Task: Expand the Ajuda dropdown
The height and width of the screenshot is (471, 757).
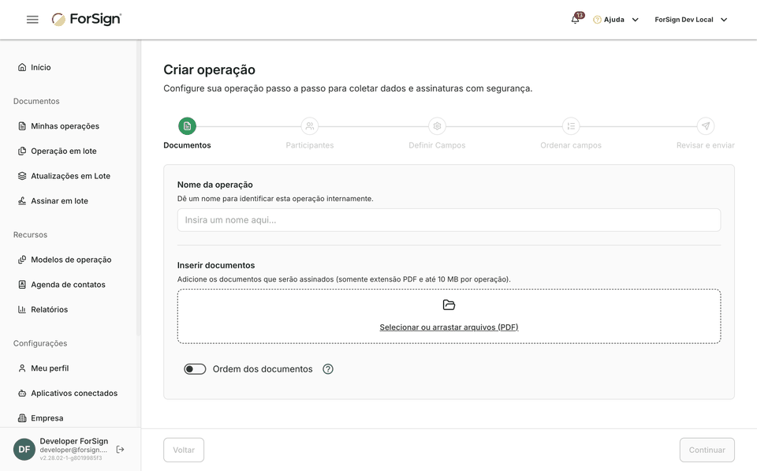Action: coord(636,20)
